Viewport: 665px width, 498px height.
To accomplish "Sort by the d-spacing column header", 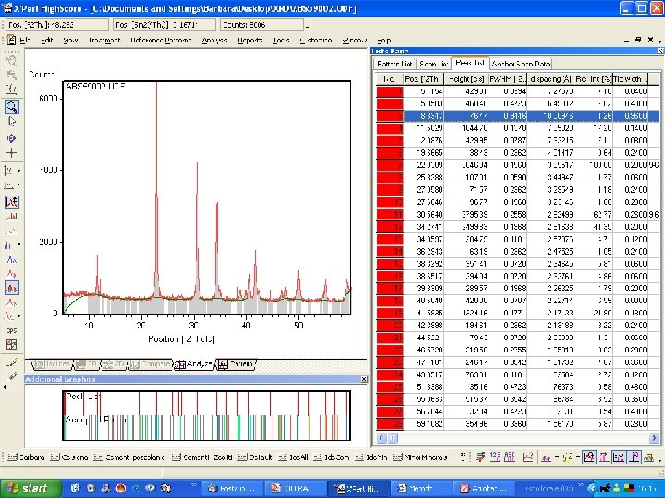I will 550,78.
